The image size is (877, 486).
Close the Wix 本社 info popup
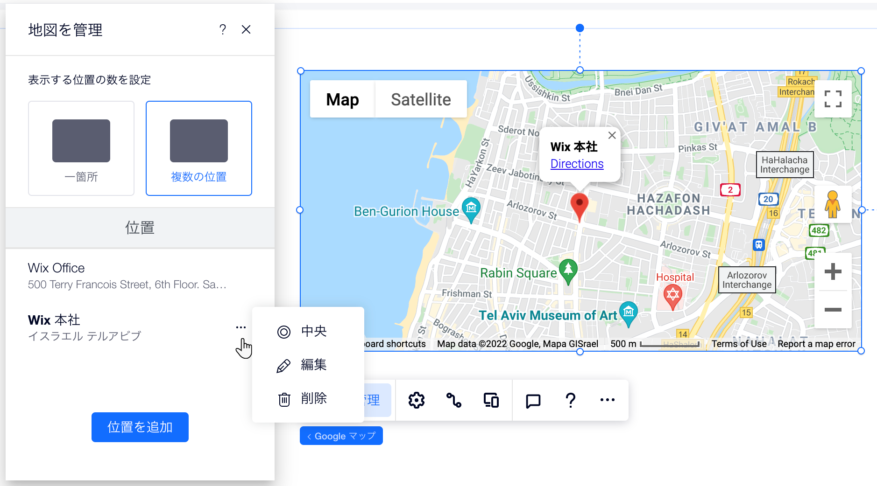[612, 135]
